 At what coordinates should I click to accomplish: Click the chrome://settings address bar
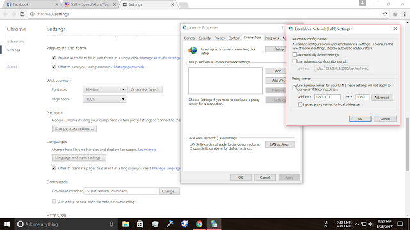(x=209, y=14)
